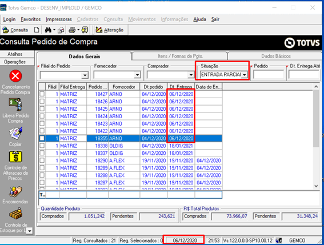Check the box for selected pedido 18355
This screenshot has height=245, width=324.
(42, 138)
